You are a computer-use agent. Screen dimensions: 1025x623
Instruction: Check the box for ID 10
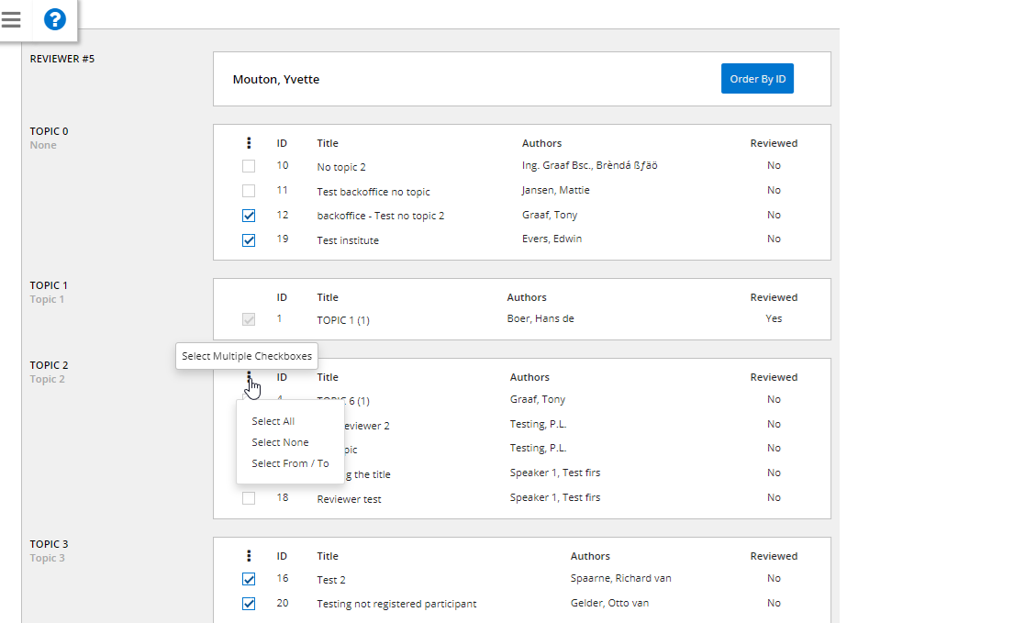point(249,166)
